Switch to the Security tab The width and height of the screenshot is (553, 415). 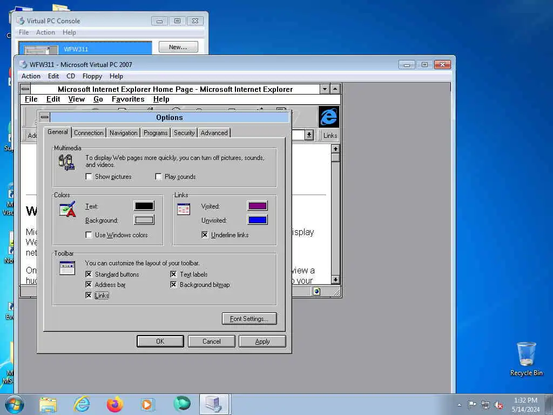pos(184,133)
